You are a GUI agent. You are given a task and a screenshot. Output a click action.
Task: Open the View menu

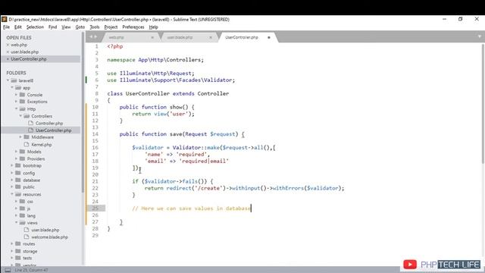coord(66,27)
